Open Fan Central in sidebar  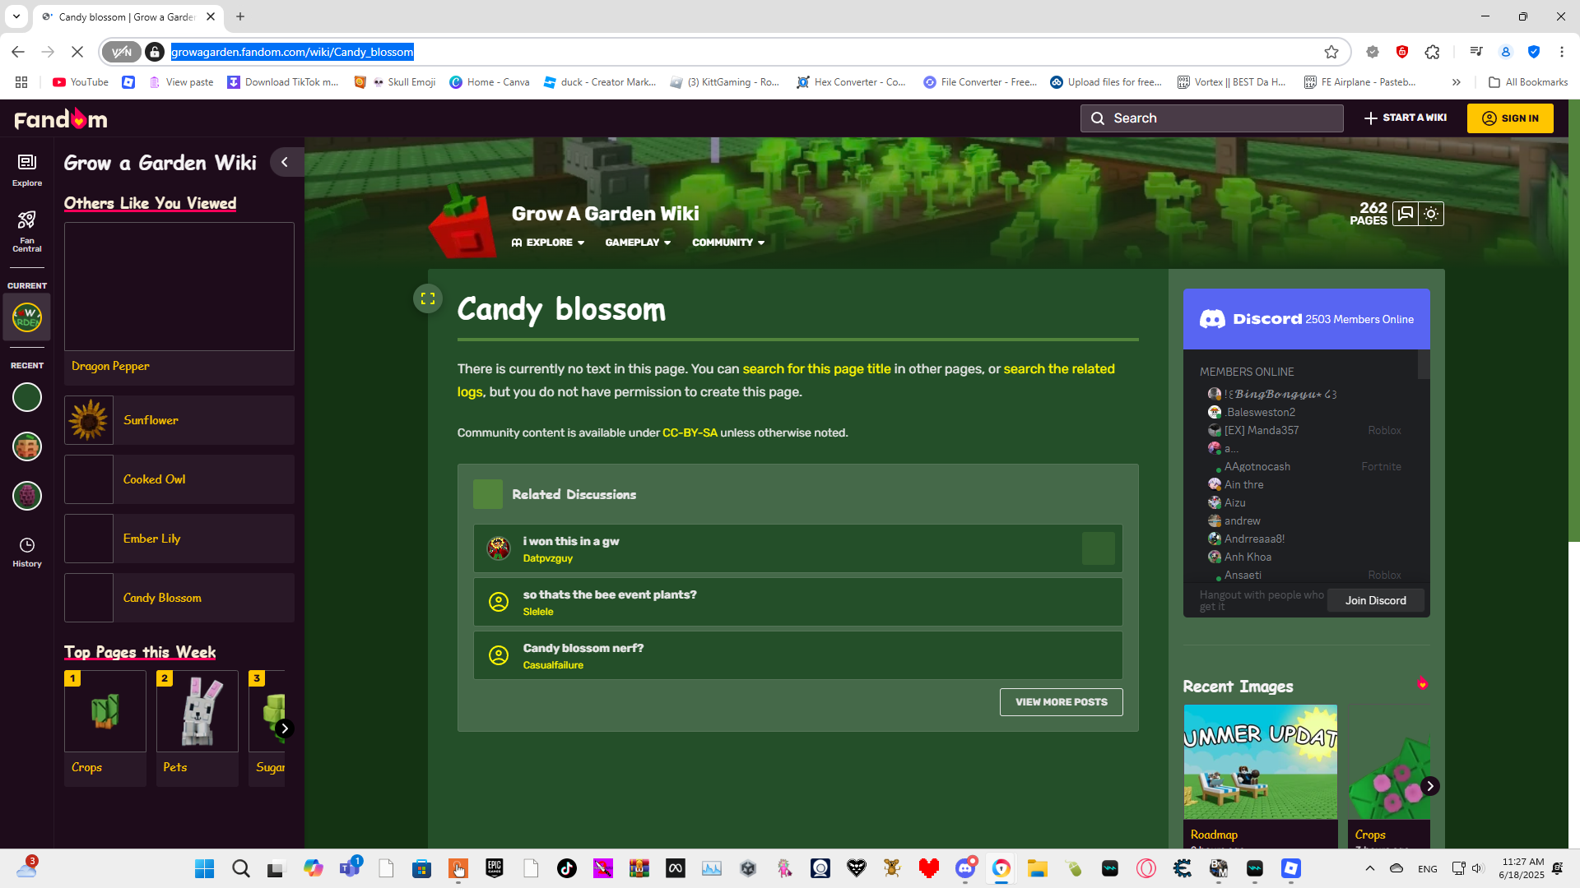pyautogui.click(x=27, y=231)
